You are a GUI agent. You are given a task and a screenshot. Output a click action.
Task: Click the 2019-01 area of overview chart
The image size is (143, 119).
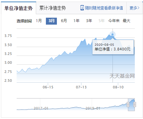(93, 108)
